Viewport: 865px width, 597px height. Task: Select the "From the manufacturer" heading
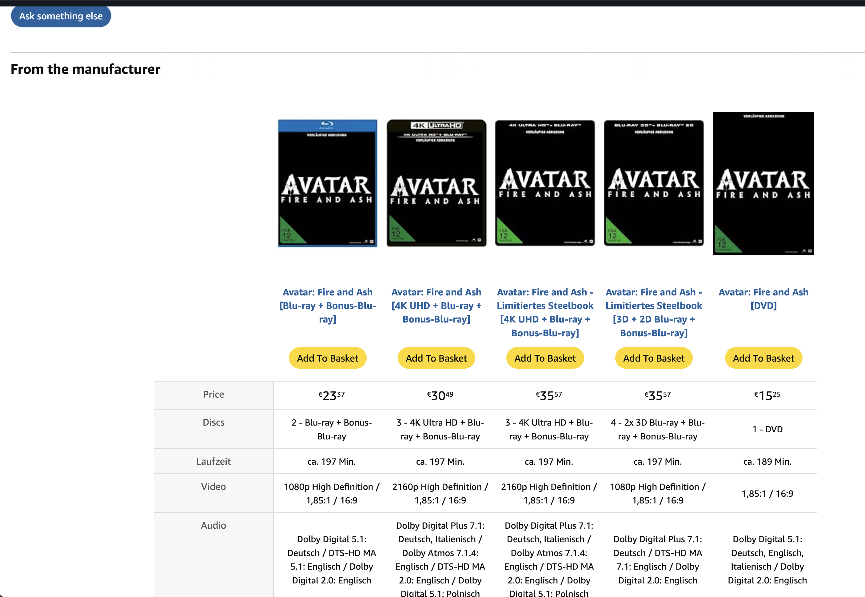(x=85, y=69)
